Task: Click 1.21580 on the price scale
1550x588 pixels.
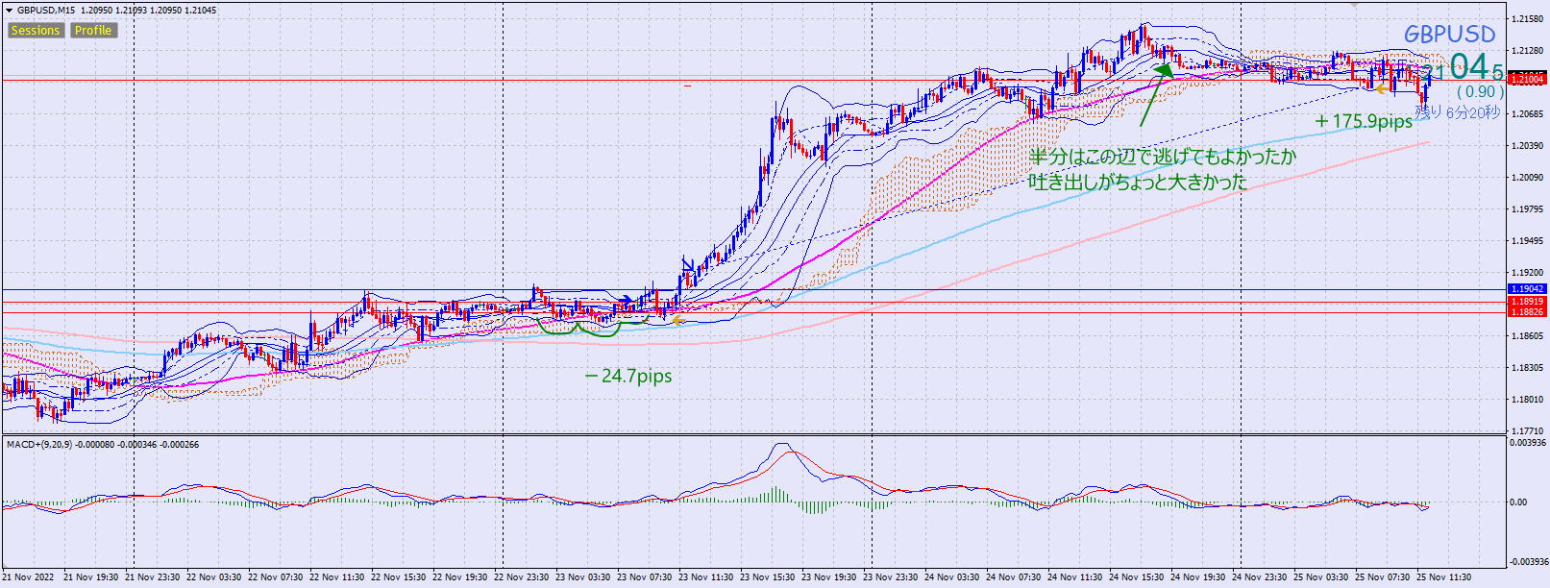Action: pyautogui.click(x=1528, y=19)
